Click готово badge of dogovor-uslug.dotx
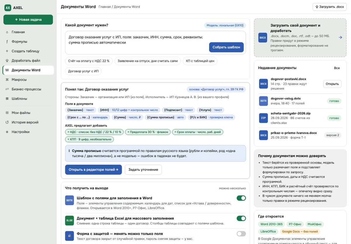 click(x=334, y=101)
